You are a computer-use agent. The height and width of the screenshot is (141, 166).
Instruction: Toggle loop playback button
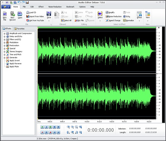[46, 127]
